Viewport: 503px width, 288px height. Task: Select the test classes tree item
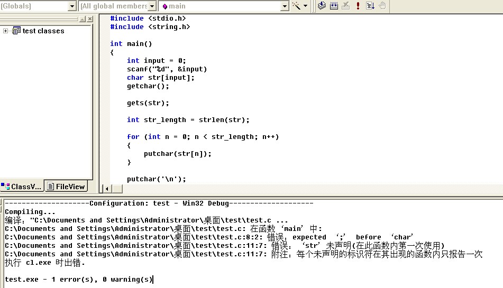coord(43,31)
